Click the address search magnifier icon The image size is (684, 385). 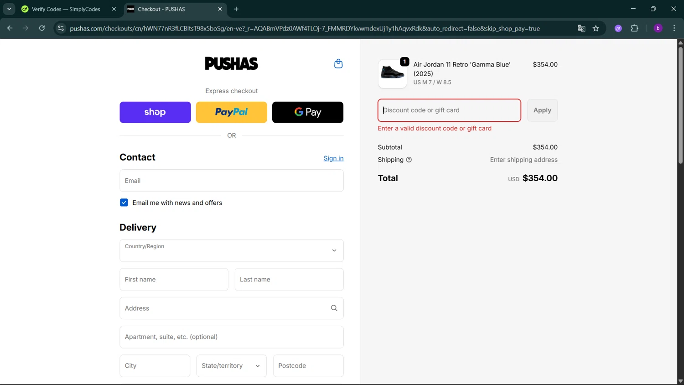click(x=334, y=308)
